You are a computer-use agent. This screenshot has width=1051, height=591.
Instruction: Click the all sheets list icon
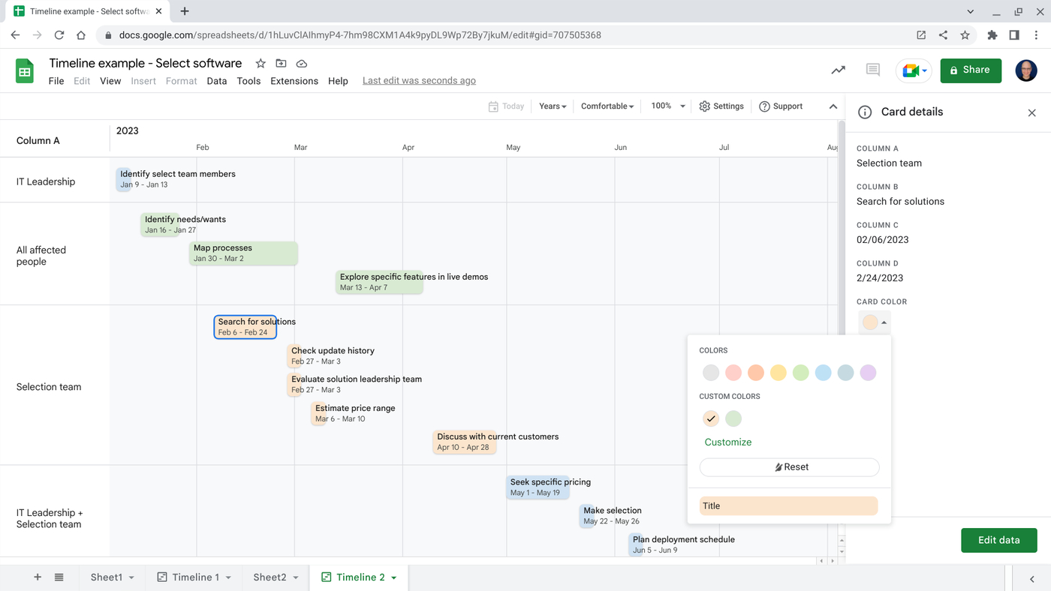tap(59, 577)
